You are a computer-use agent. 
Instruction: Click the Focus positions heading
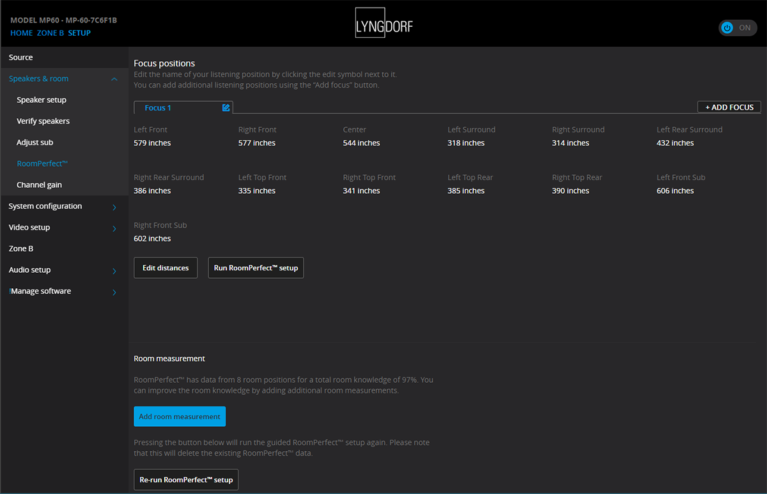click(x=164, y=63)
